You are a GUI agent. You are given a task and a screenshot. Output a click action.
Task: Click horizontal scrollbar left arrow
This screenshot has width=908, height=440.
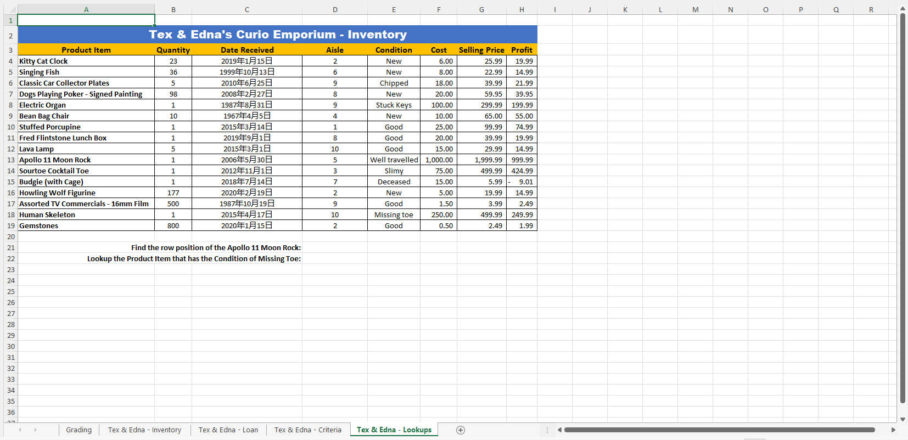pos(559,430)
